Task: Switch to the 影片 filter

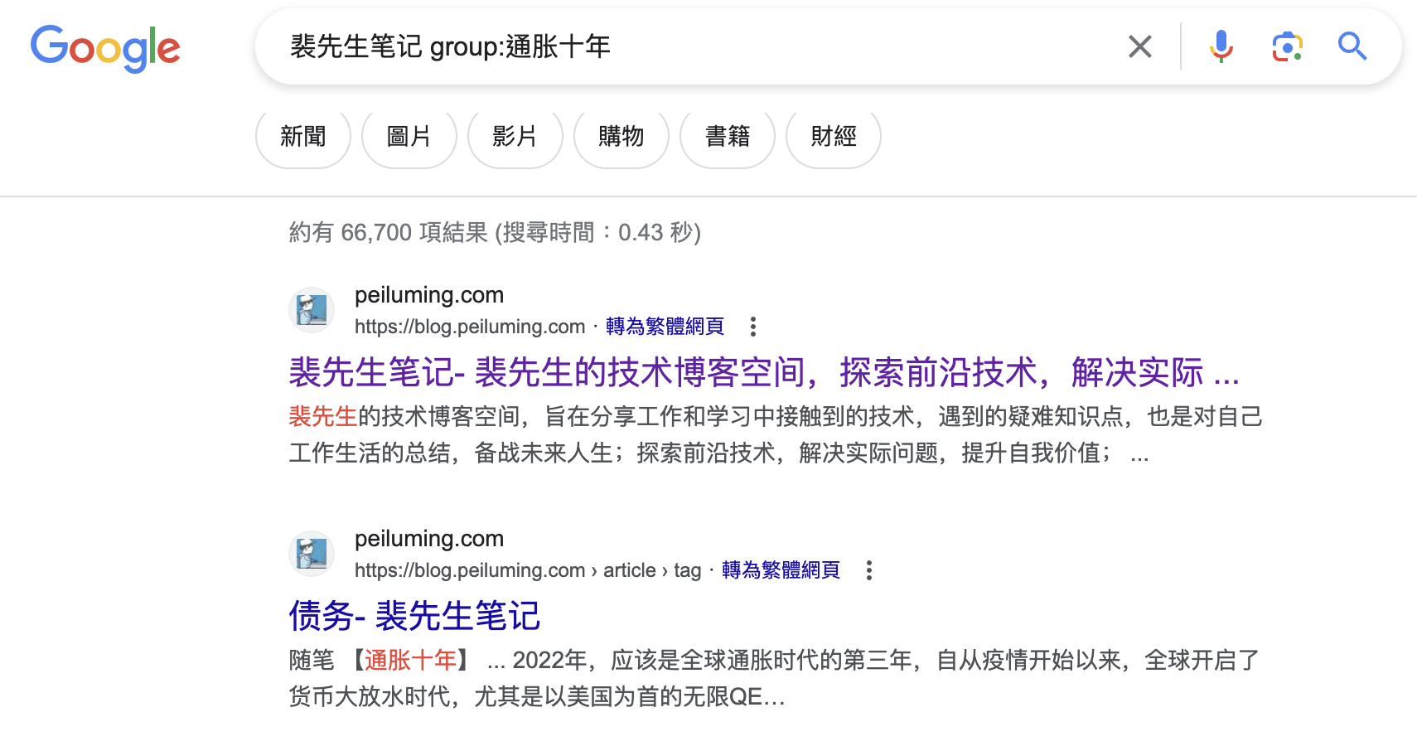Action: click(515, 137)
